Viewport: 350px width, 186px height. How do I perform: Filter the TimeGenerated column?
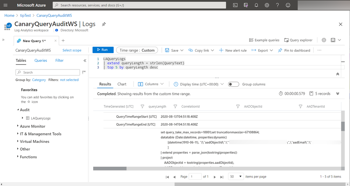click(x=142, y=106)
